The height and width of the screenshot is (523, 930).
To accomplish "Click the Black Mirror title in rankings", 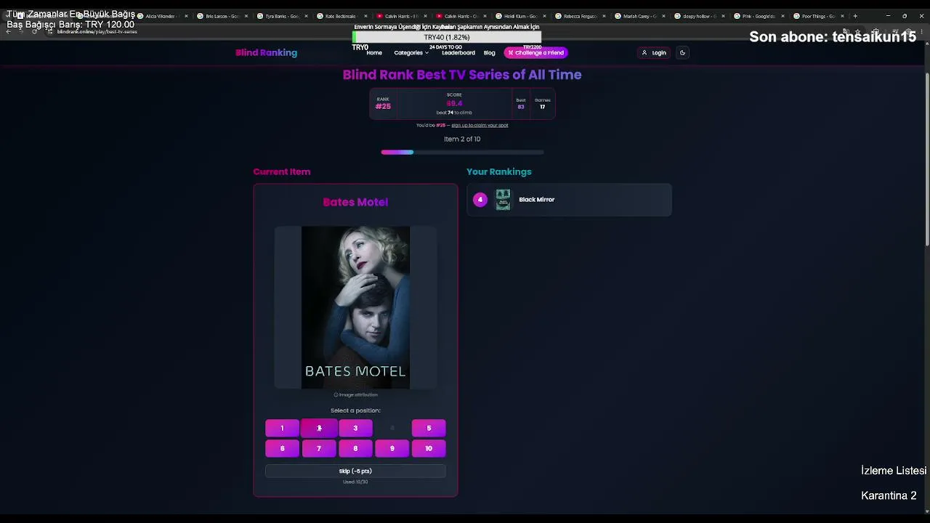I will coord(536,200).
